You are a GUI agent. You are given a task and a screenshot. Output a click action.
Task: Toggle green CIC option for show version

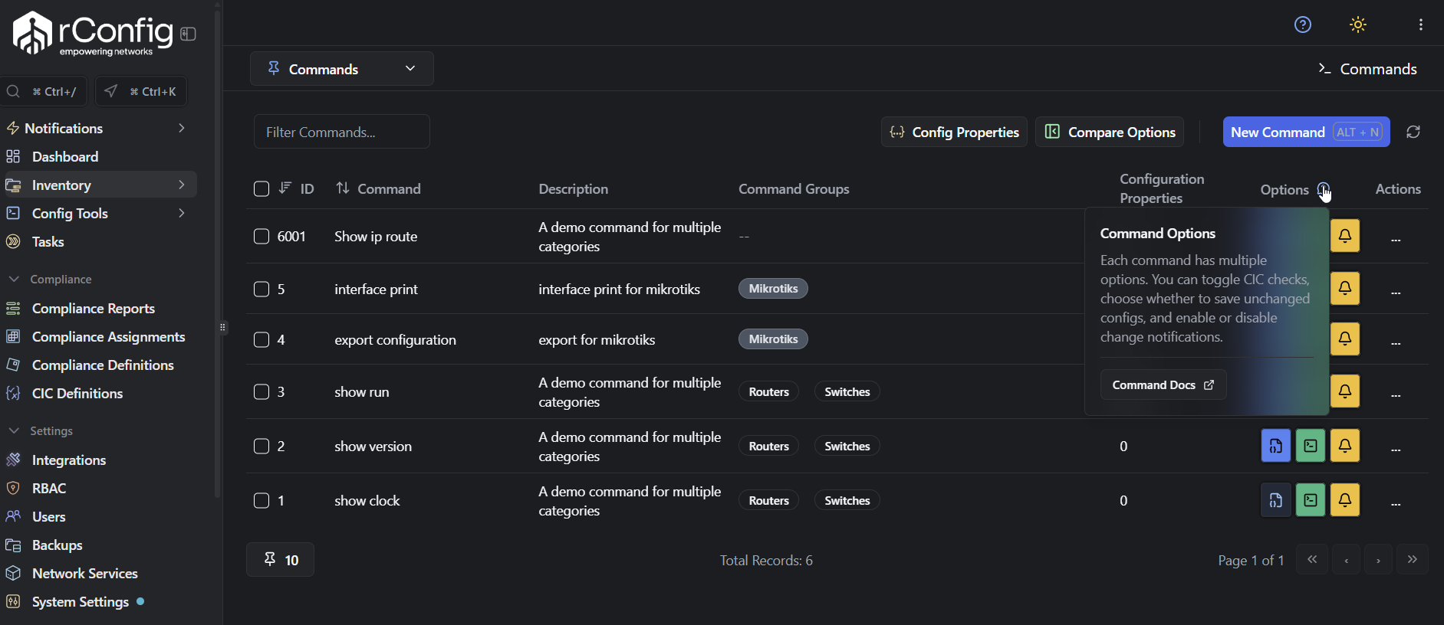[x=1311, y=446]
